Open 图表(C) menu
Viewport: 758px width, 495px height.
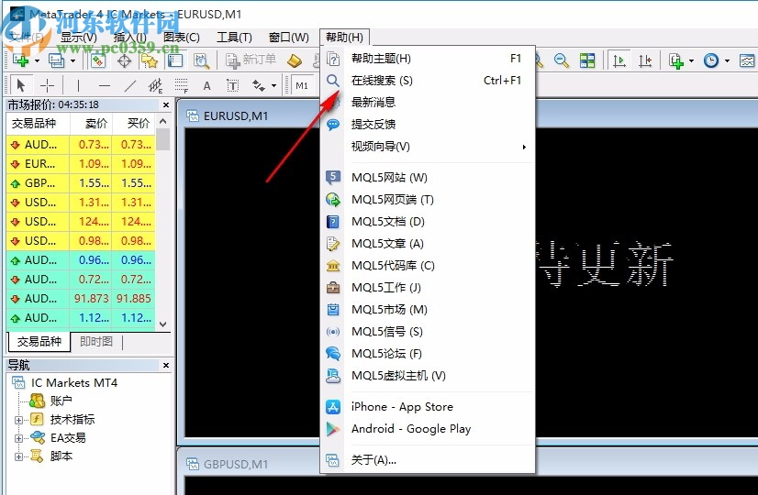click(182, 38)
